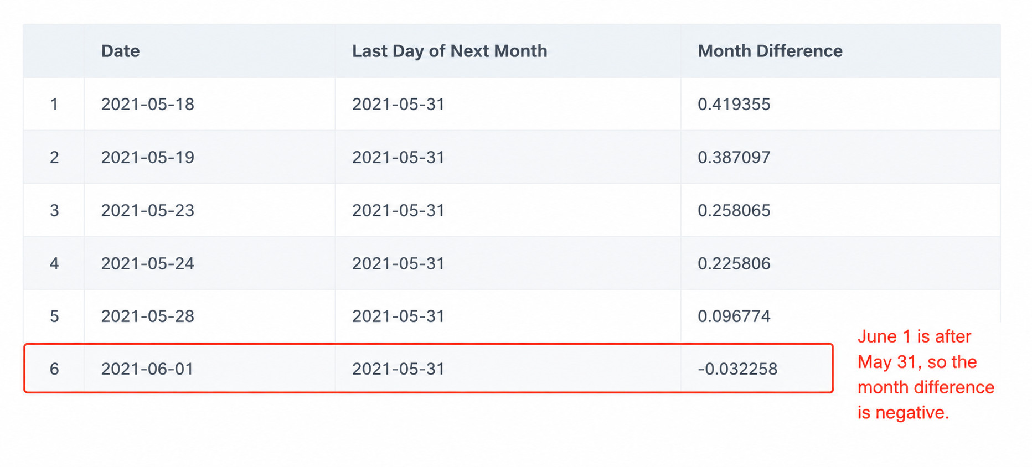Click the Month Difference column header

click(770, 51)
